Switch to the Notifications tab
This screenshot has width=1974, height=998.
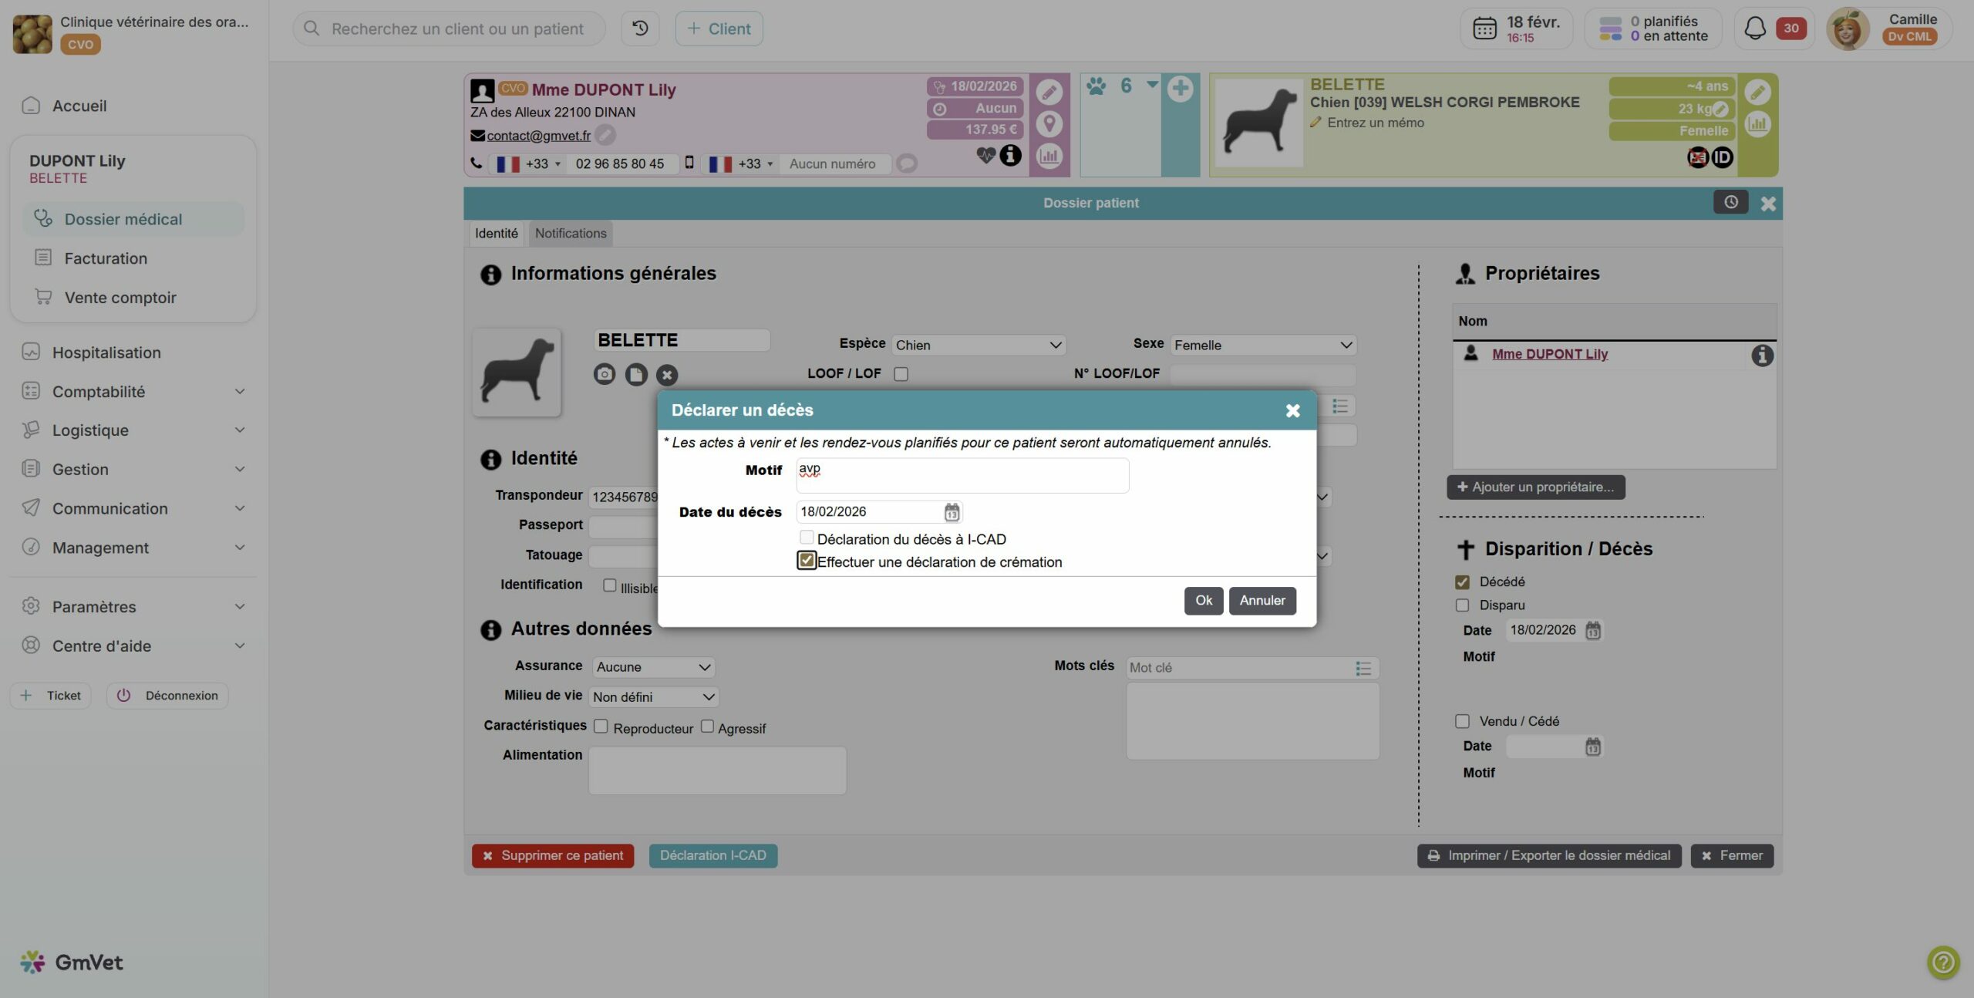(x=570, y=233)
